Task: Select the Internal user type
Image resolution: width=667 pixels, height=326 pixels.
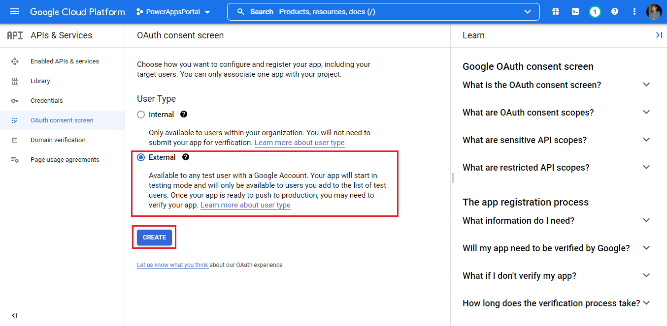Action: pos(141,115)
